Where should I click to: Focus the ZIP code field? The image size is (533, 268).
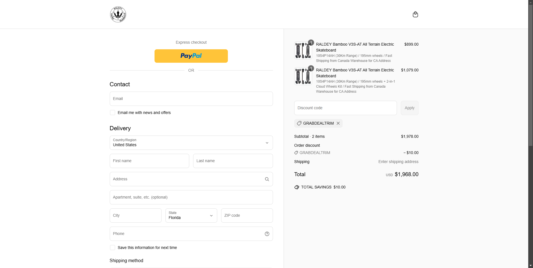click(247, 215)
